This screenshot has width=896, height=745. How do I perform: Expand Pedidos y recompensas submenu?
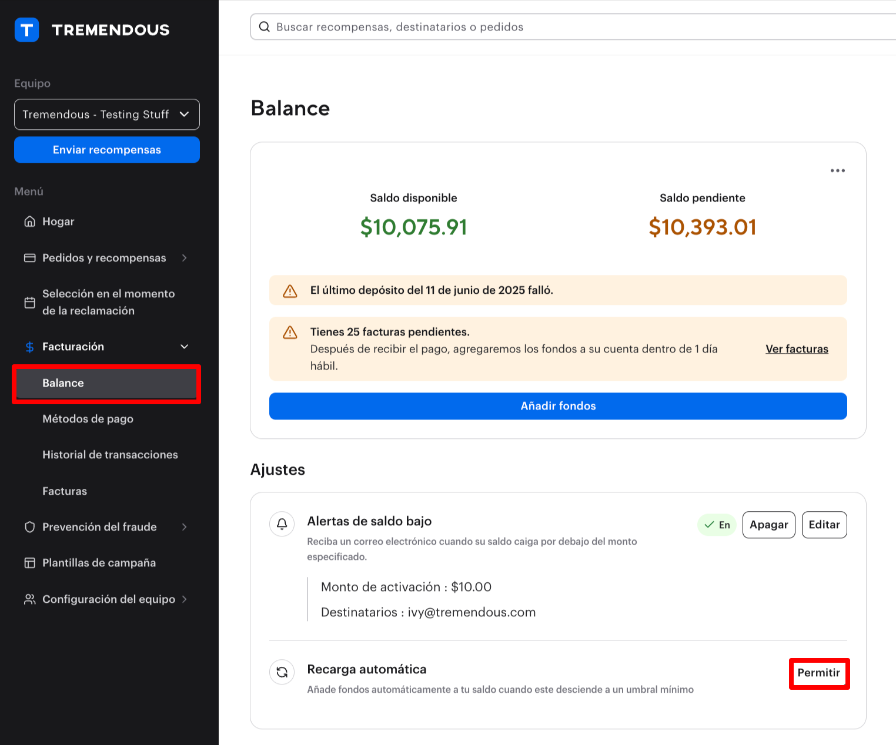(184, 258)
